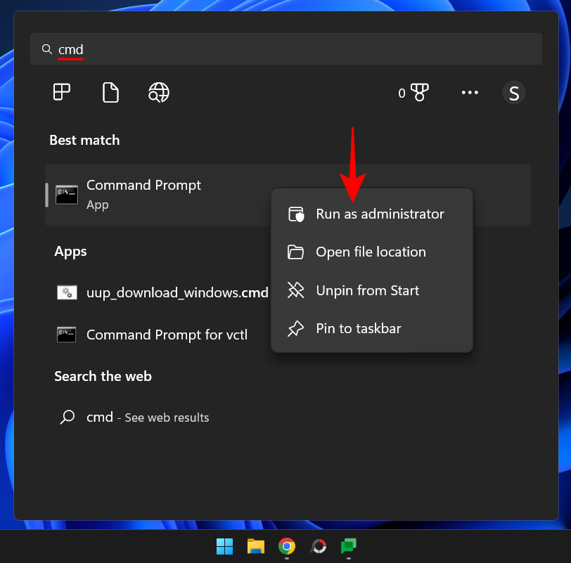Open File Explorer from the taskbar

point(255,546)
